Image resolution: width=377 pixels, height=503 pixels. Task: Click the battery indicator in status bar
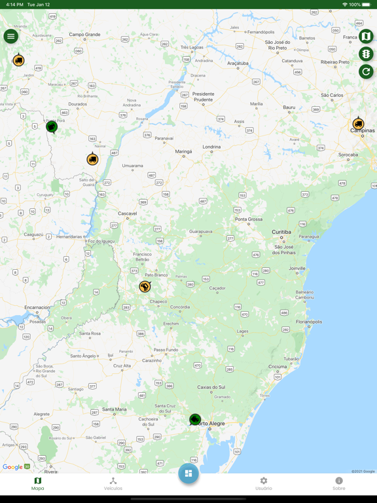coord(367,5)
